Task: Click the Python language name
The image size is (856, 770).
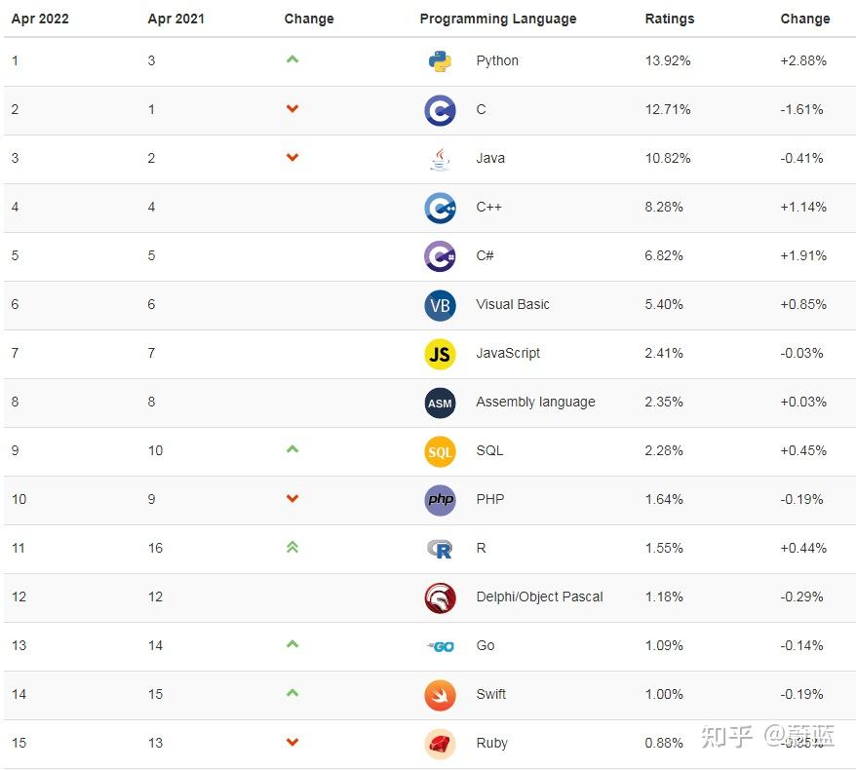Action: 497,60
